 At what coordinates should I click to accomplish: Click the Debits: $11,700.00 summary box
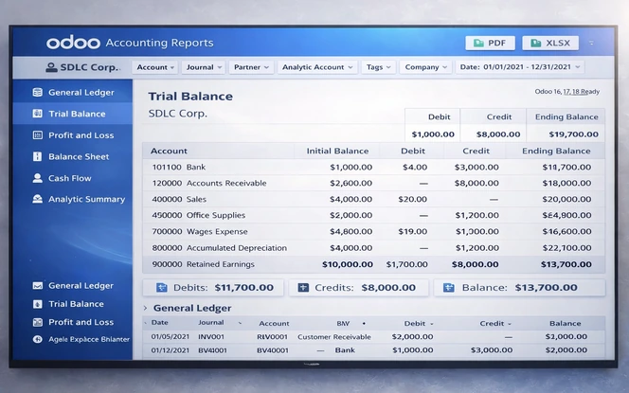point(213,288)
